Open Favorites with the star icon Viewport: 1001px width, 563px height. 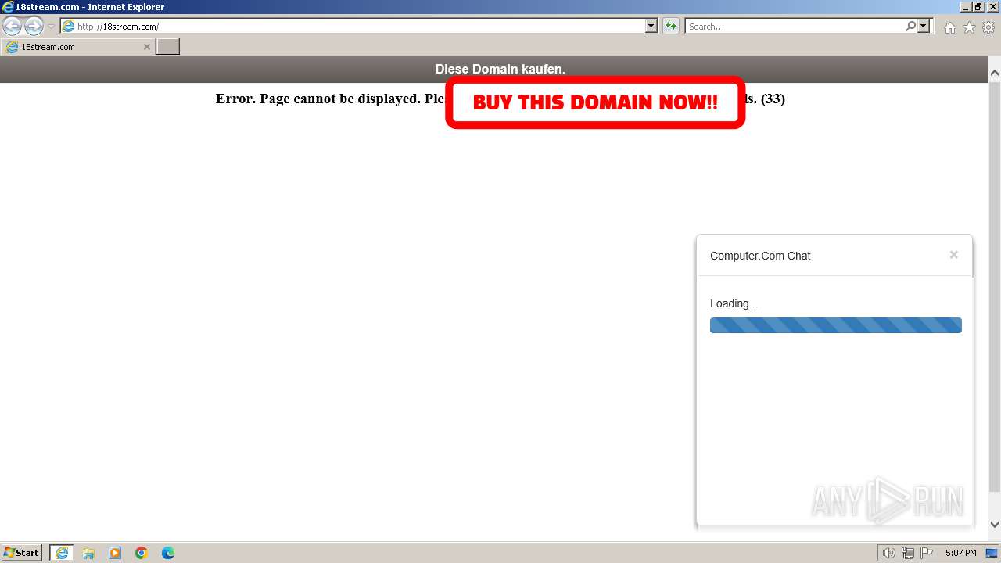pyautogui.click(x=969, y=27)
